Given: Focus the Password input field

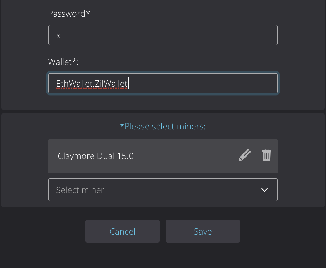Looking at the screenshot, I should coord(163,35).
